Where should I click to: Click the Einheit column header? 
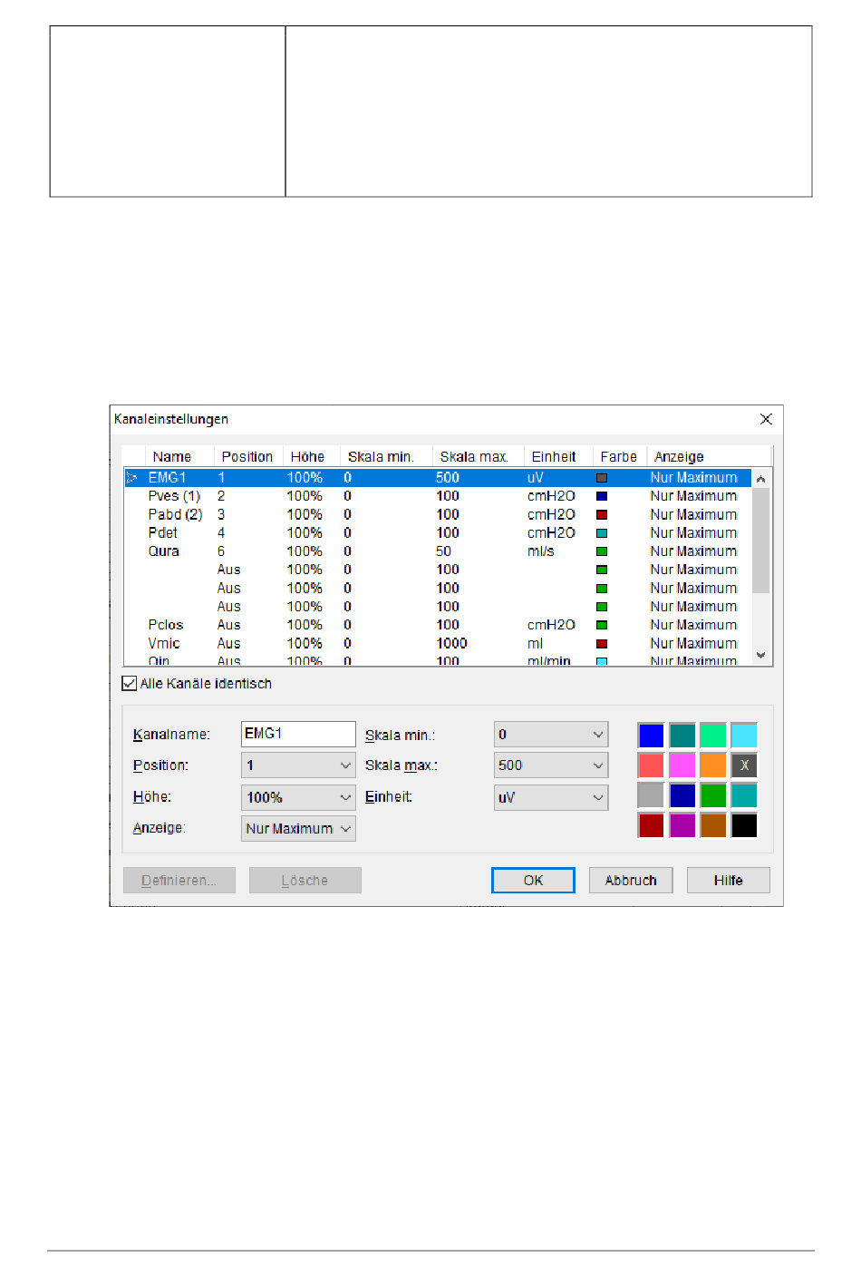557,457
